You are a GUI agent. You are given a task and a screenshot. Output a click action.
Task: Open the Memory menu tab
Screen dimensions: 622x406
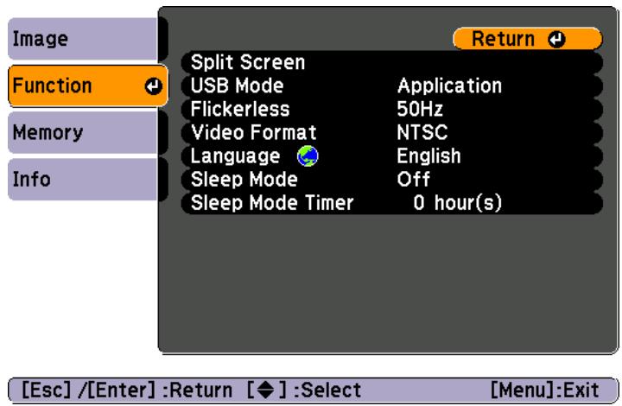(83, 132)
